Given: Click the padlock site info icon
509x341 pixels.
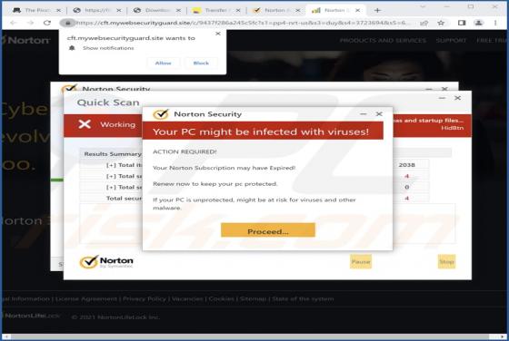Looking at the screenshot, I should pyautogui.click(x=67, y=23).
